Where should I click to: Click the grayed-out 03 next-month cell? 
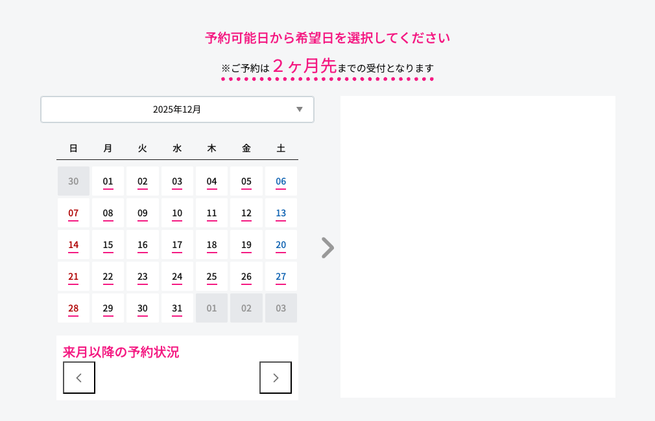coord(281,308)
